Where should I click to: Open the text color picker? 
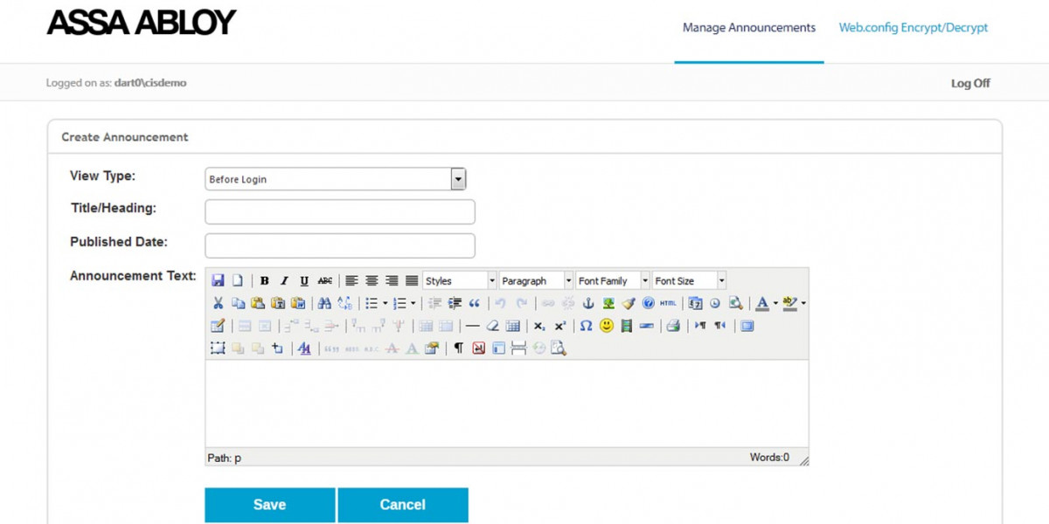pos(761,303)
